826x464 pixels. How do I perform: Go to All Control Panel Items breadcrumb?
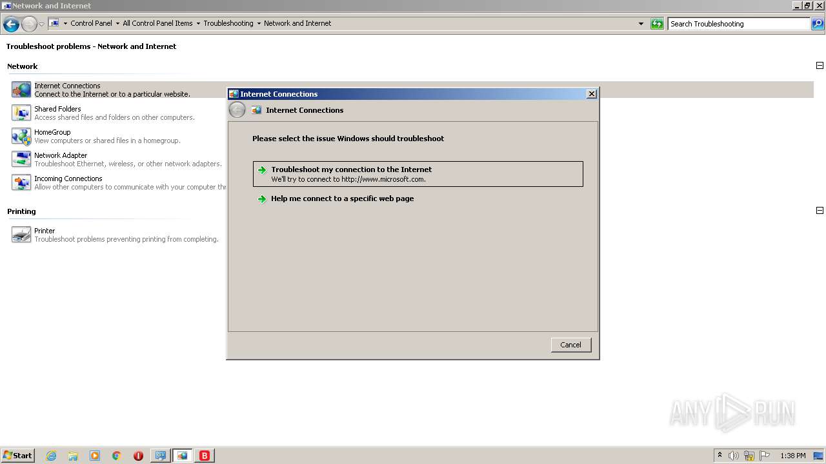(157, 23)
